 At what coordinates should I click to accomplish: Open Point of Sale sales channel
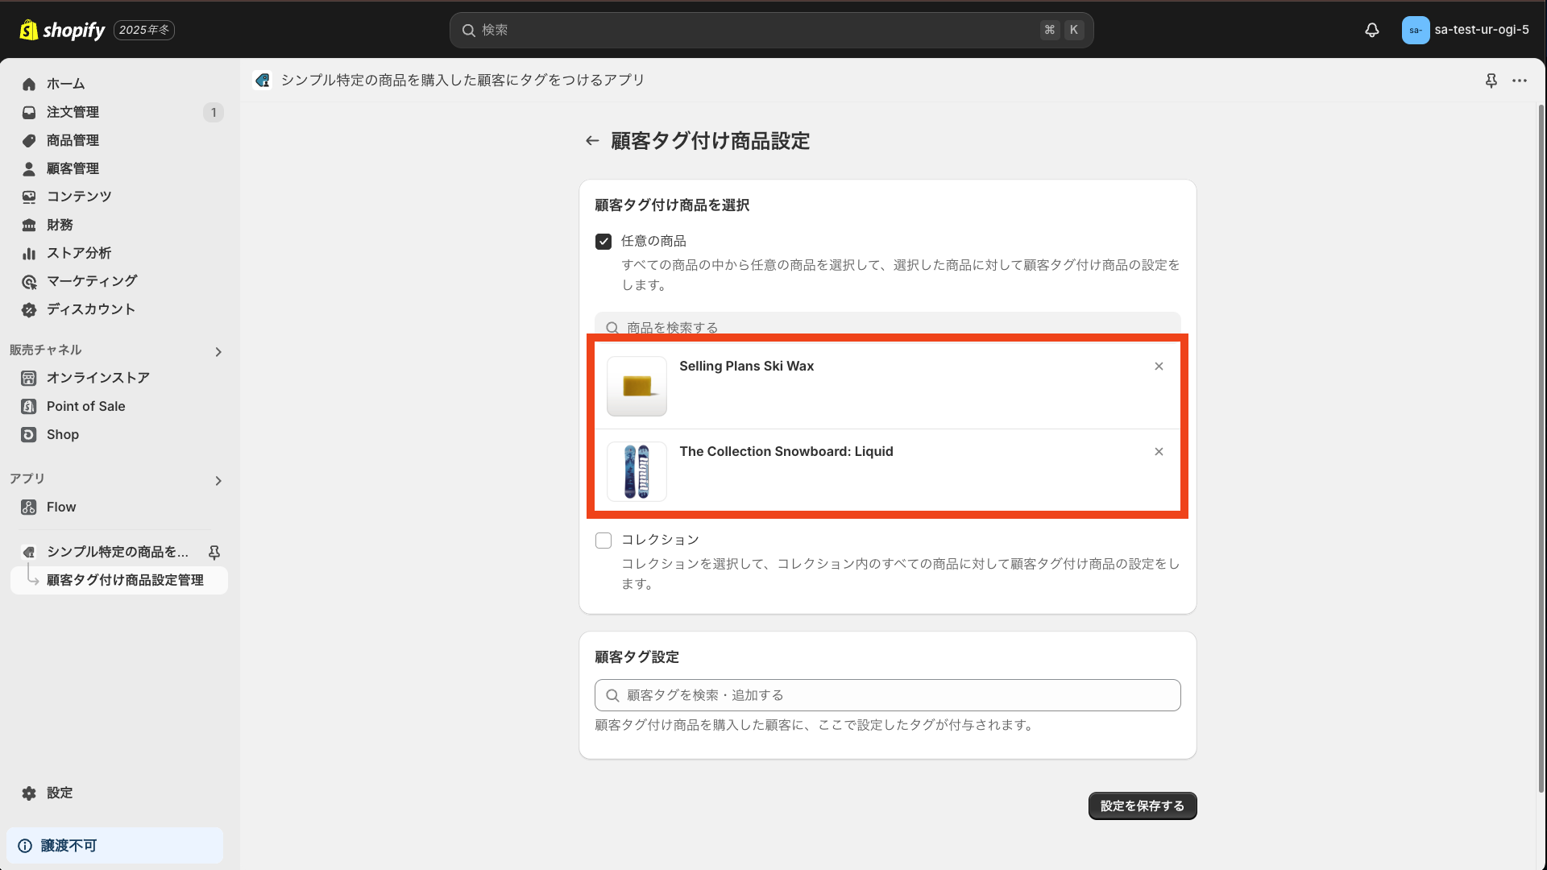click(85, 406)
